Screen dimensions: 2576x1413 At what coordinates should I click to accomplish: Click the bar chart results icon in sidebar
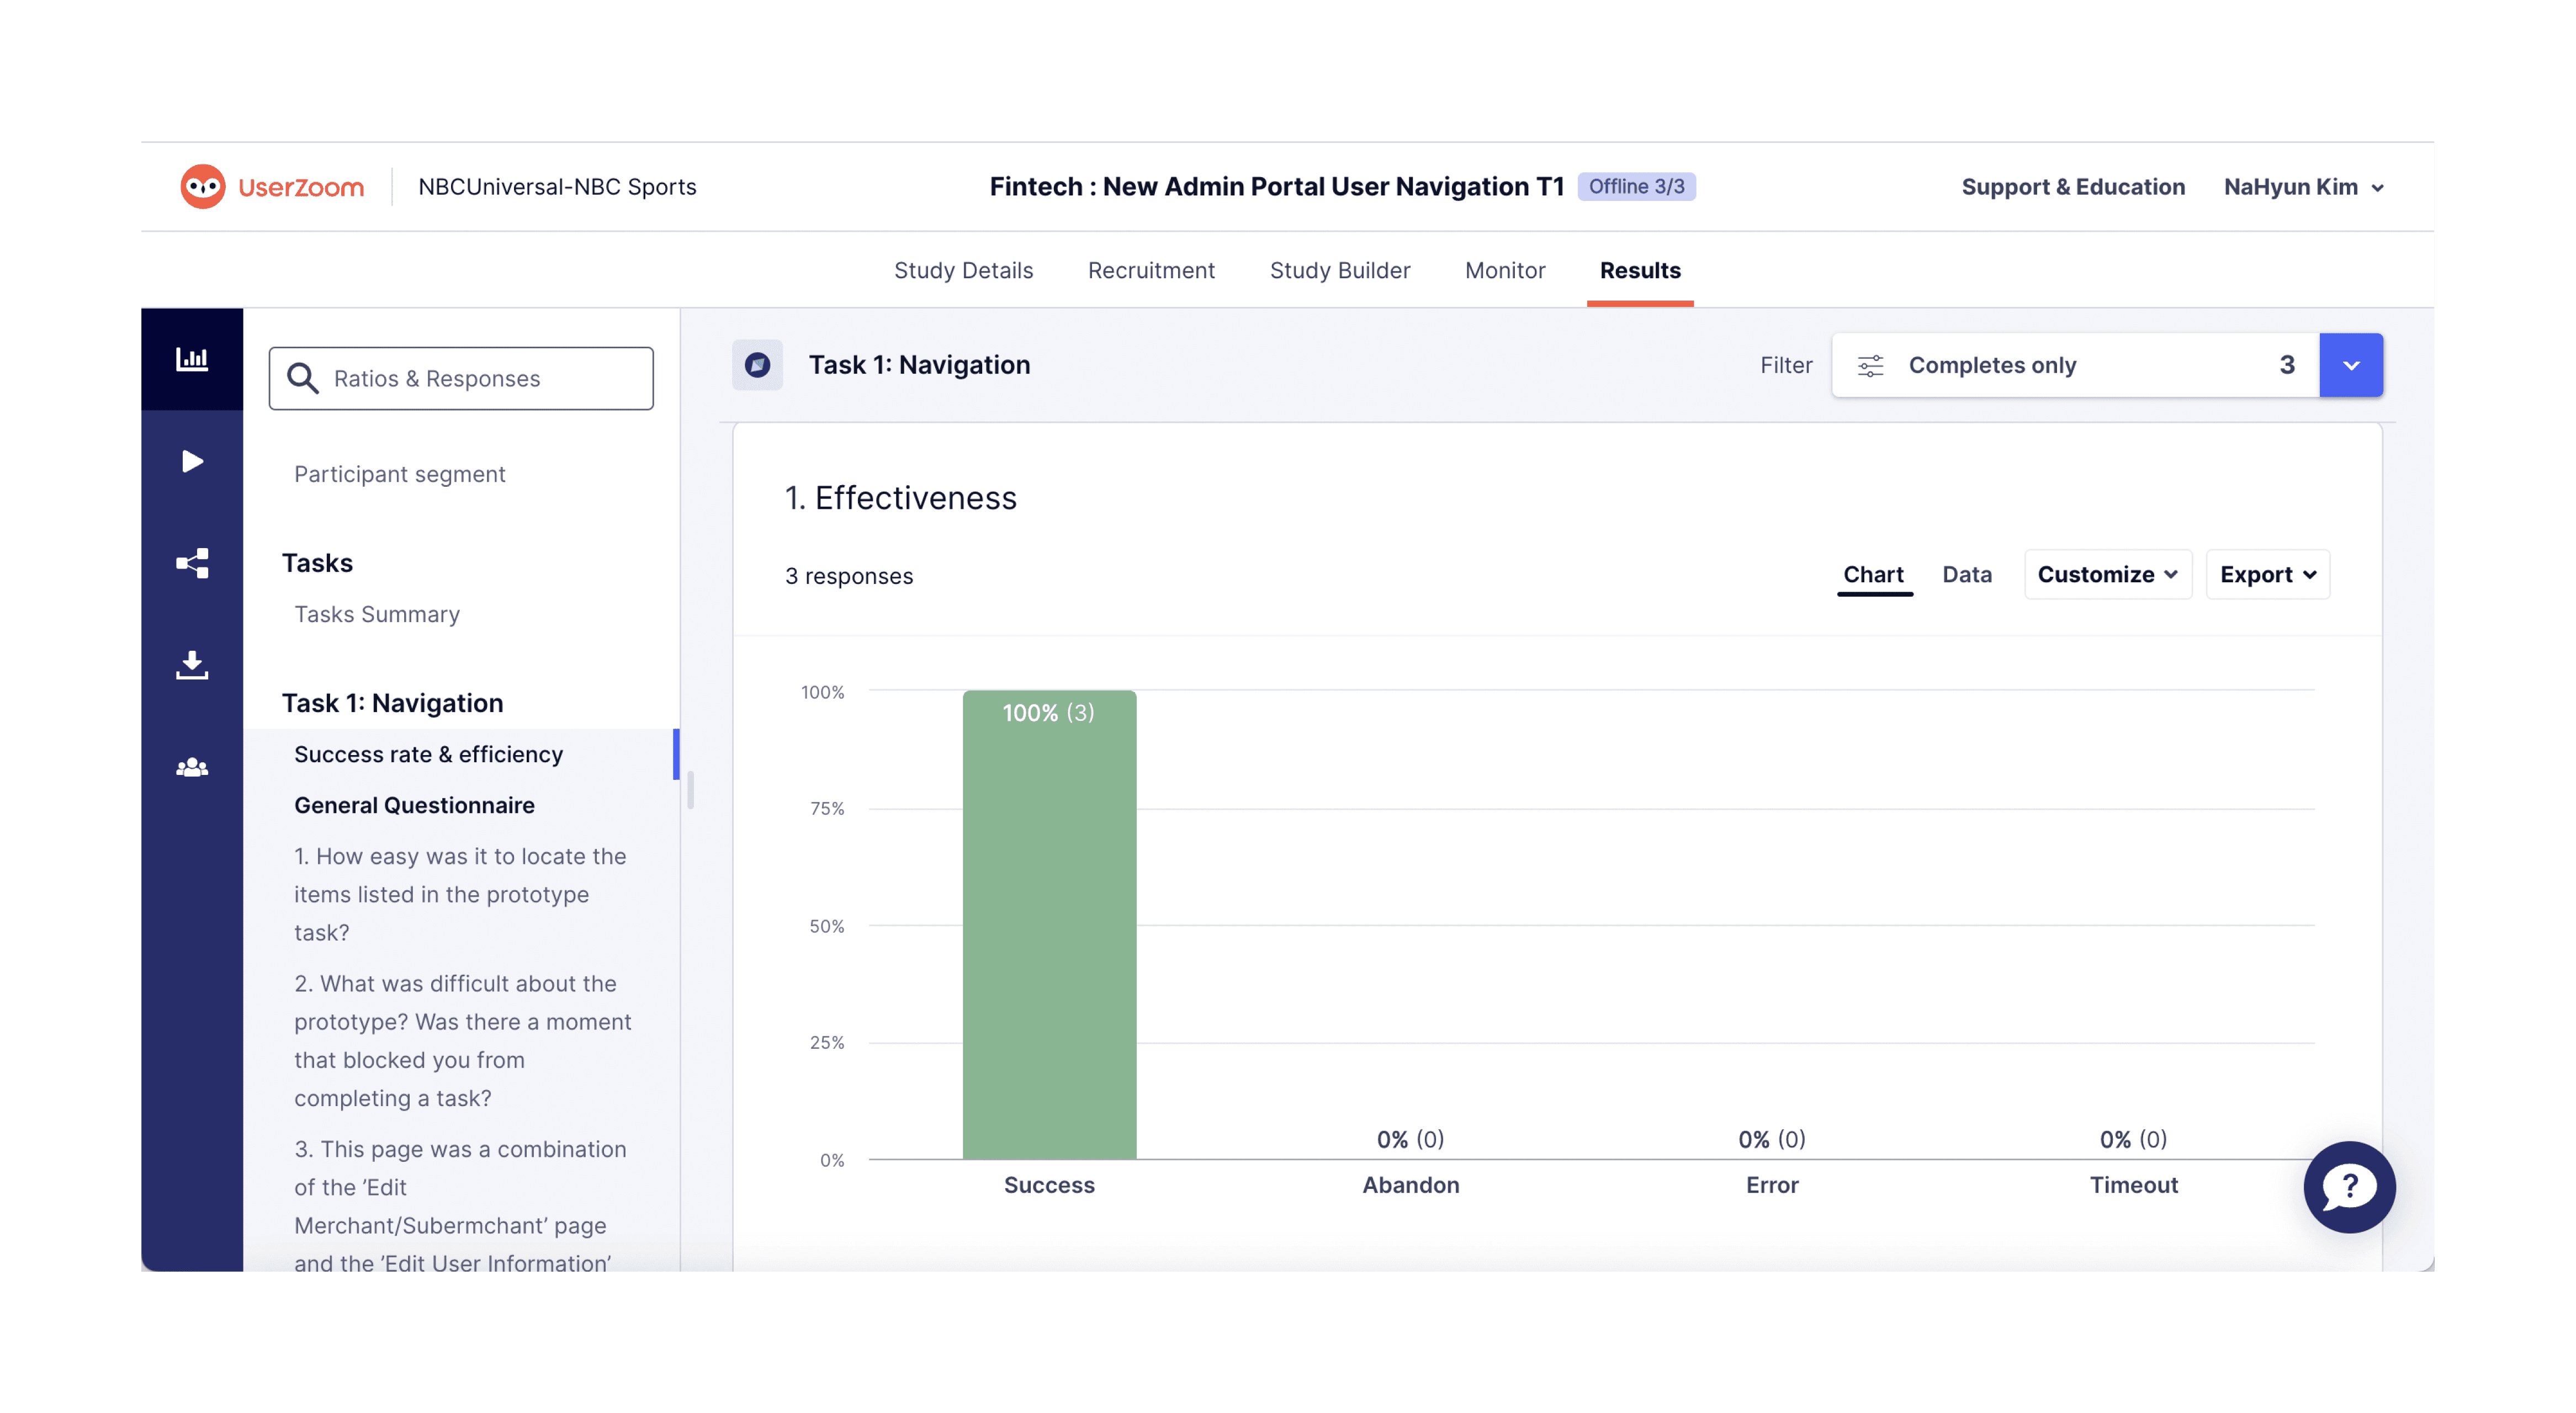pyautogui.click(x=192, y=359)
